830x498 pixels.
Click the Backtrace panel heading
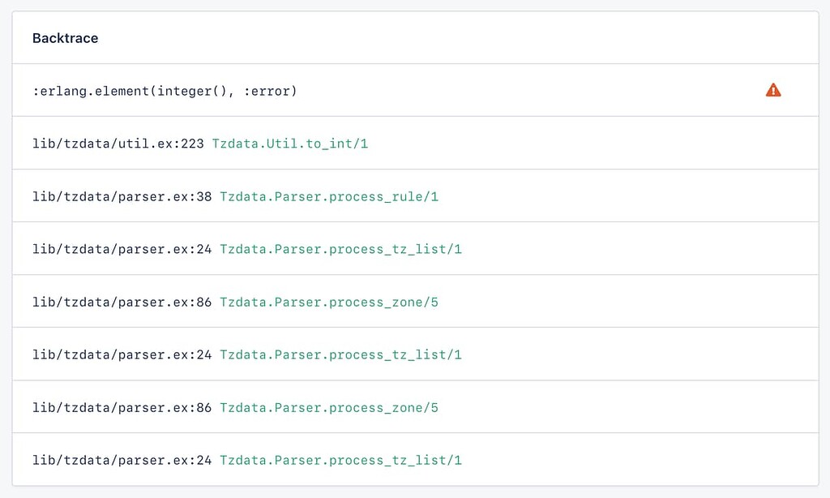click(65, 38)
